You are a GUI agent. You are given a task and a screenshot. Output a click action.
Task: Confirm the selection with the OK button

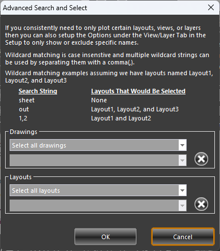105,237
